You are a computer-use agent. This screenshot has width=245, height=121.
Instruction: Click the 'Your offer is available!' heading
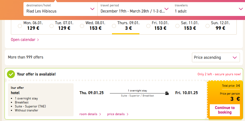point(36,74)
